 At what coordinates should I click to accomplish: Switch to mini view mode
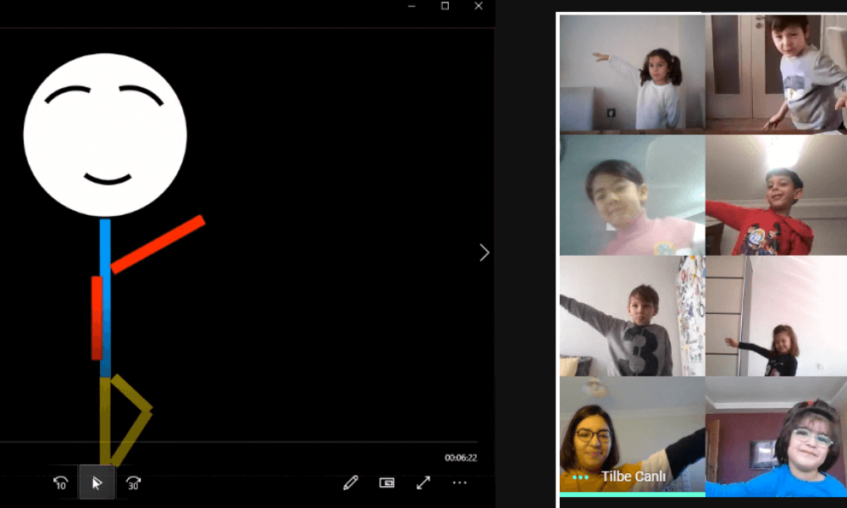387,483
